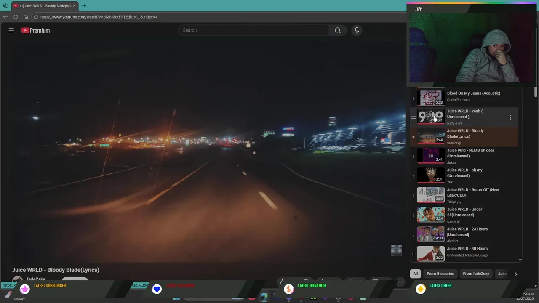Viewport: 539px width, 303px height.
Task: Open more options for Yeah (Unreleased)
Action: click(x=510, y=117)
